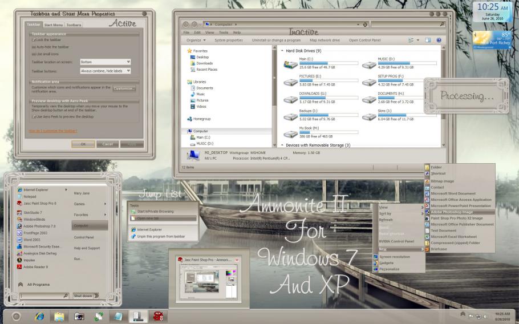This screenshot has width=519, height=324.
Task: Open the Shut down options arrow
Action: (96, 295)
